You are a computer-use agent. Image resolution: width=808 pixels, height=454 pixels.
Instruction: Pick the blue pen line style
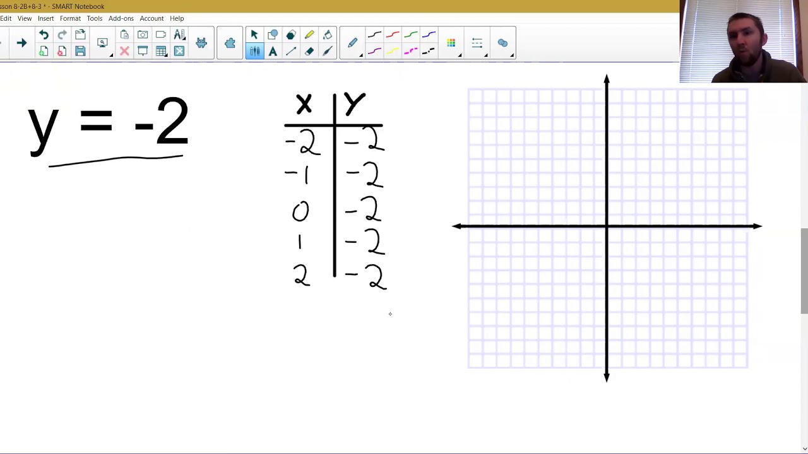click(429, 35)
